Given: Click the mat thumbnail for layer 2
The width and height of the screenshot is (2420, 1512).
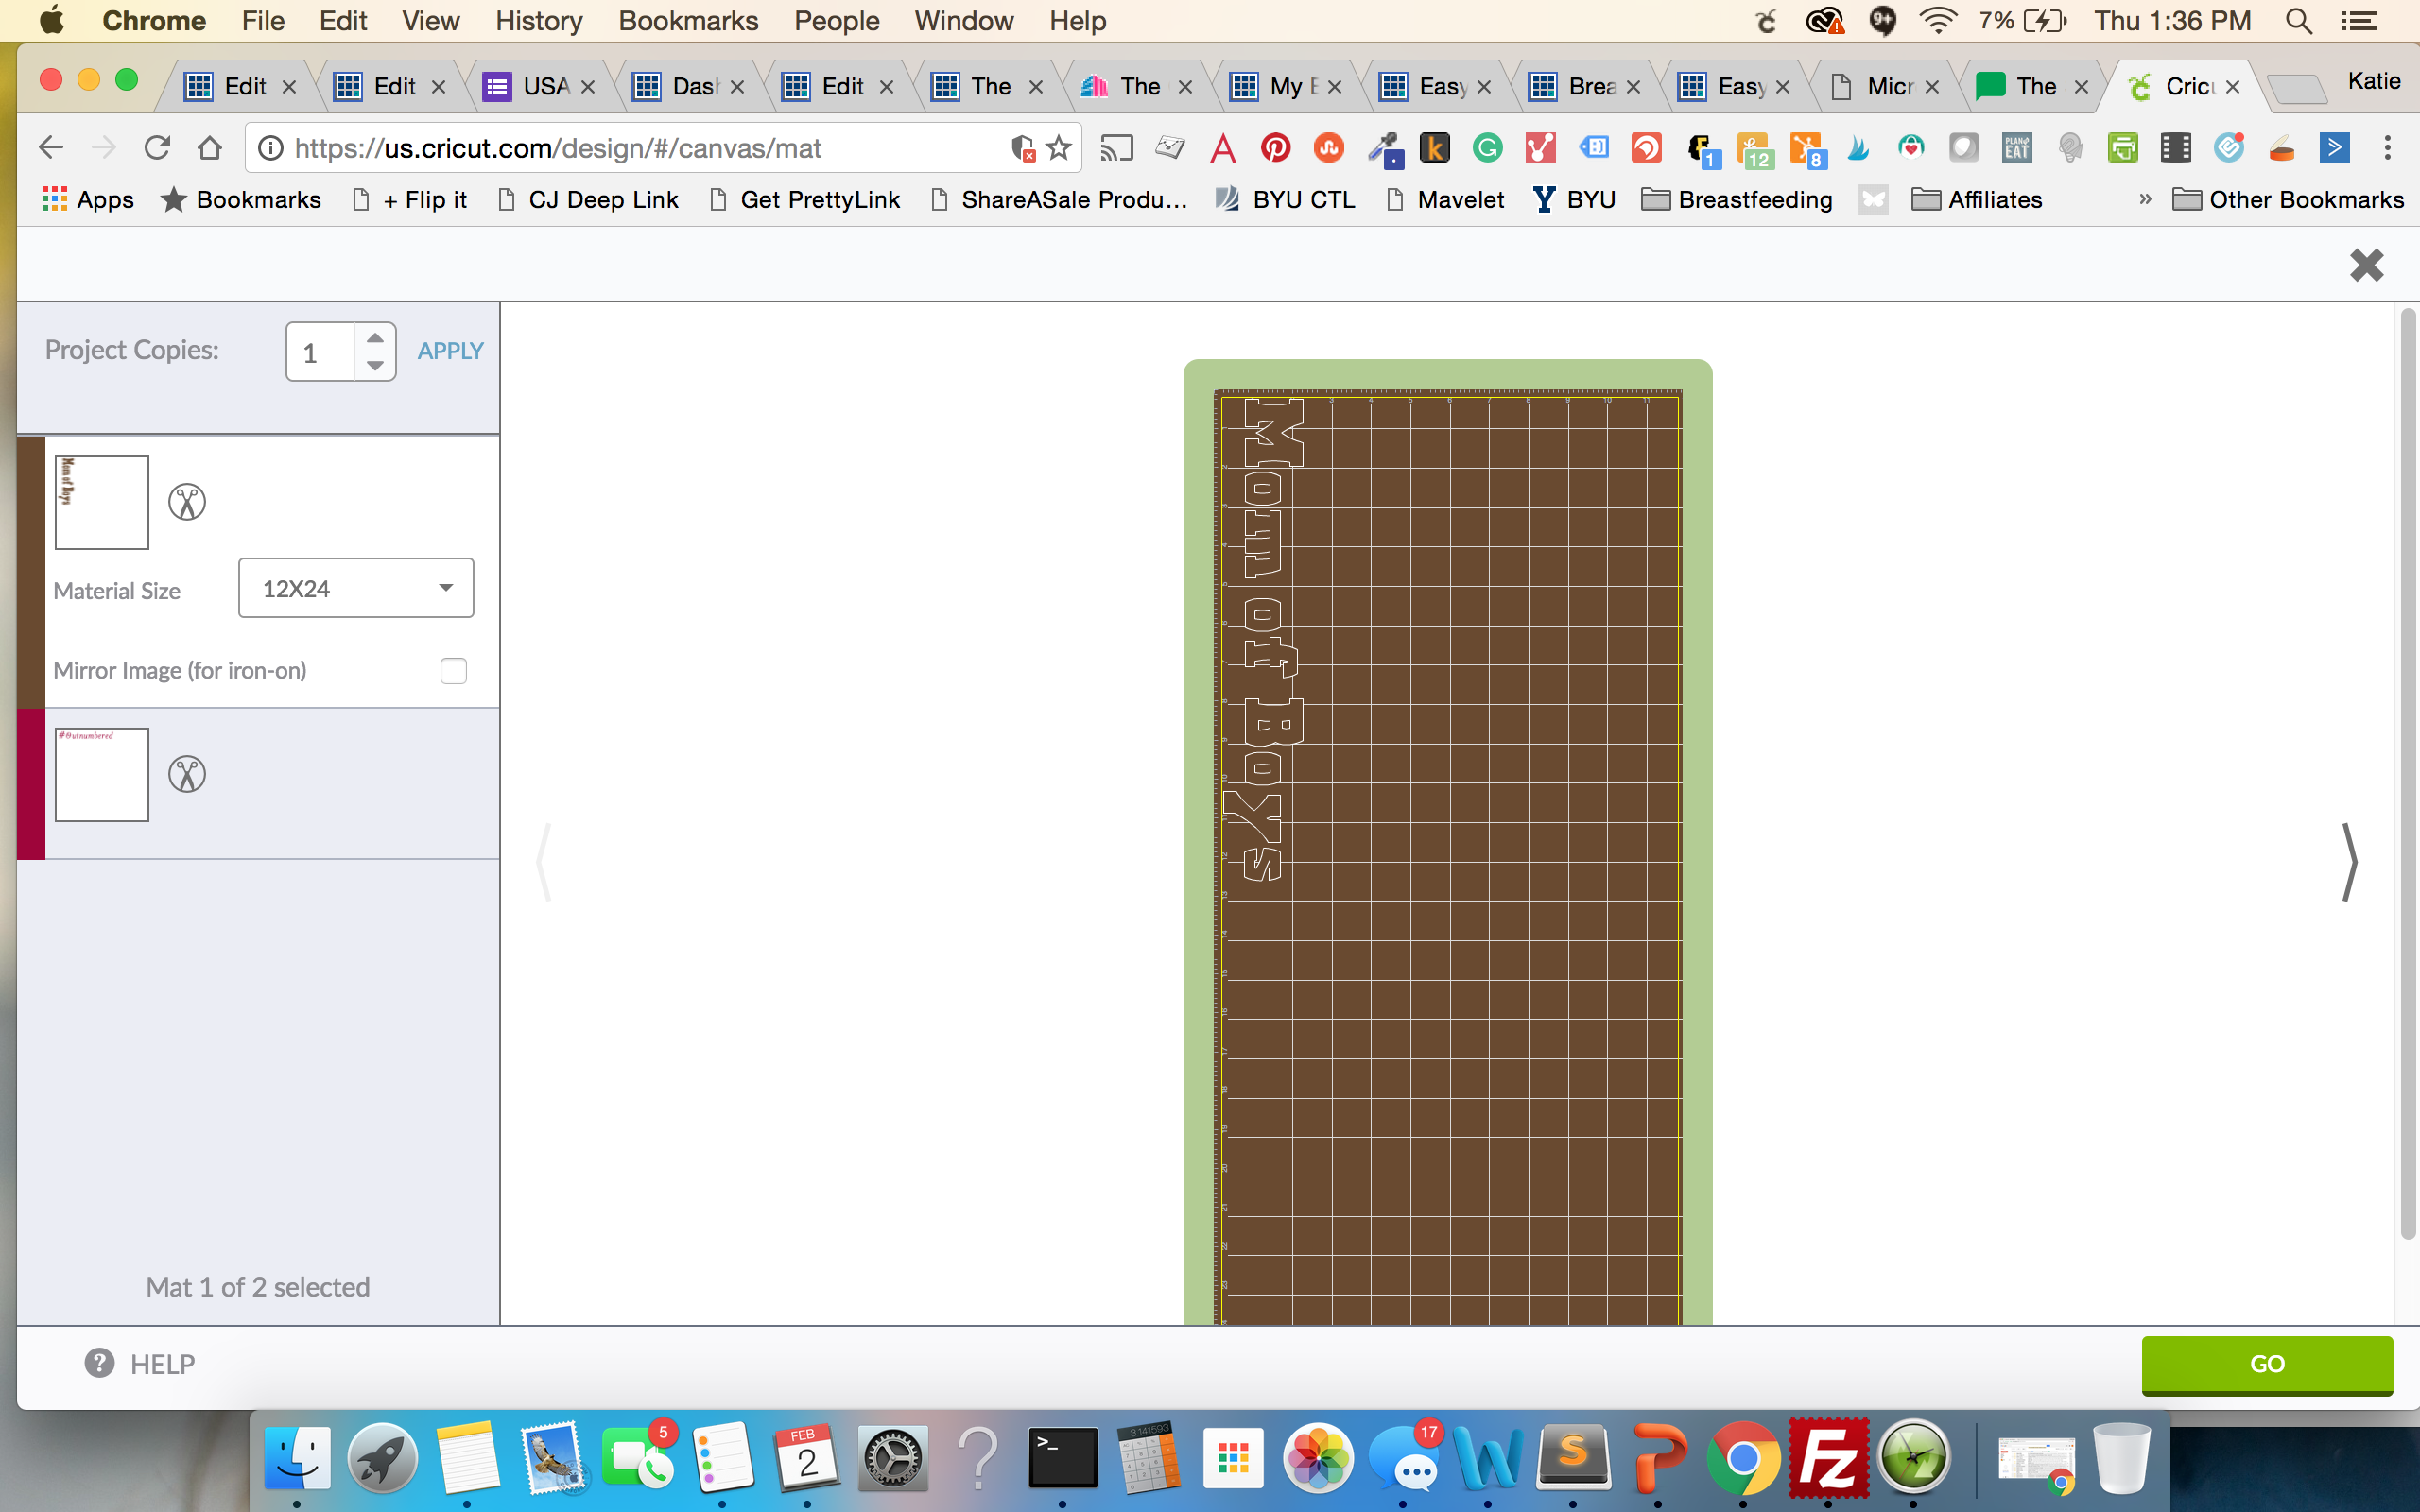Looking at the screenshot, I should 101,773.
